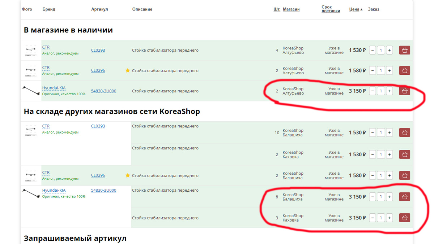The width and height of the screenshot is (434, 244).
Task: Open article 54830-3U000 in the network section
Action: 103,190
